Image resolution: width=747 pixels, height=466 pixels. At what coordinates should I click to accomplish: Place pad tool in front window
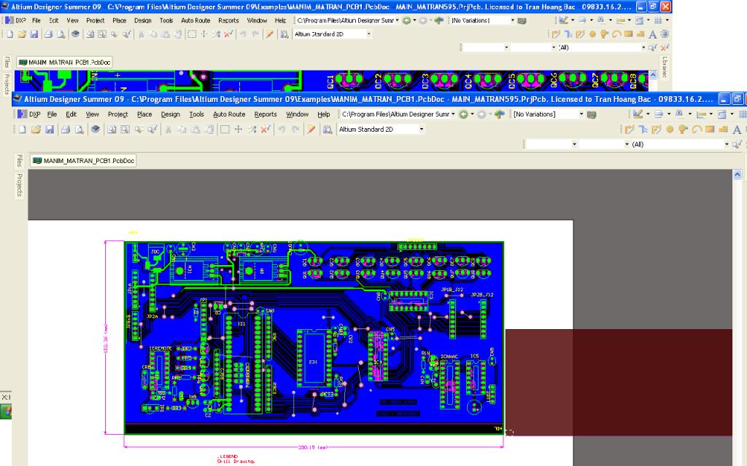pos(670,130)
